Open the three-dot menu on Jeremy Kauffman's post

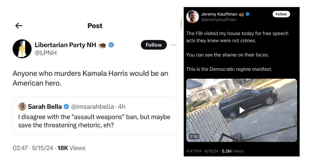(295, 14)
